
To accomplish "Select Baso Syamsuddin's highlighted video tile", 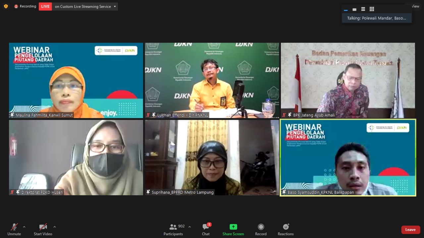I will [348, 158].
